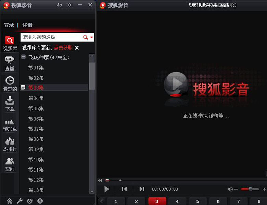Click the 登录 login link
The height and width of the screenshot is (205, 267).
pyautogui.click(x=9, y=25)
